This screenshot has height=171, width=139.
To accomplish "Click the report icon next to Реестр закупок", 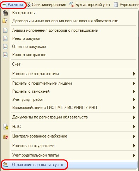I will pyautogui.click(x=5, y=38).
